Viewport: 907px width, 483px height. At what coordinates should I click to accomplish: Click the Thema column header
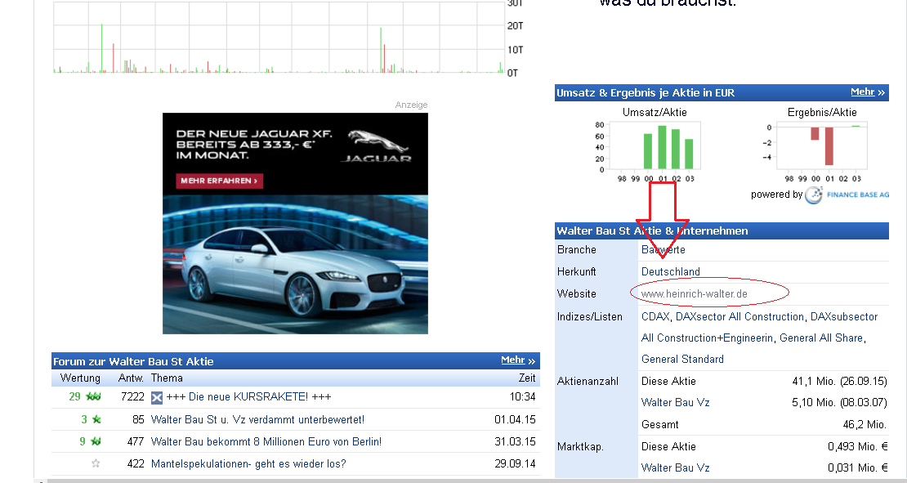167,378
